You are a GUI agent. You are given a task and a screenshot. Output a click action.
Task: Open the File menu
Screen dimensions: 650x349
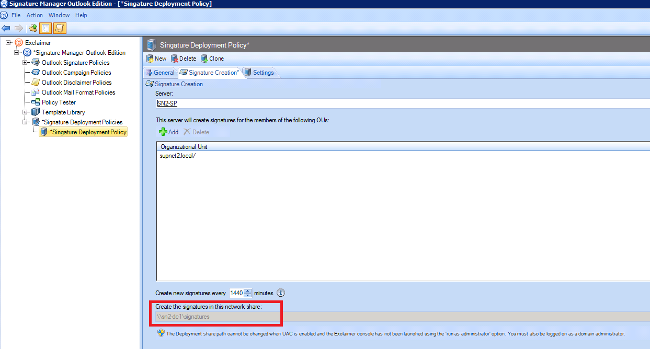coord(16,15)
